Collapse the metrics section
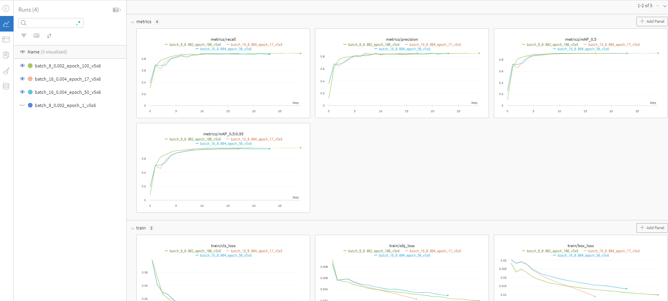 tap(133, 22)
